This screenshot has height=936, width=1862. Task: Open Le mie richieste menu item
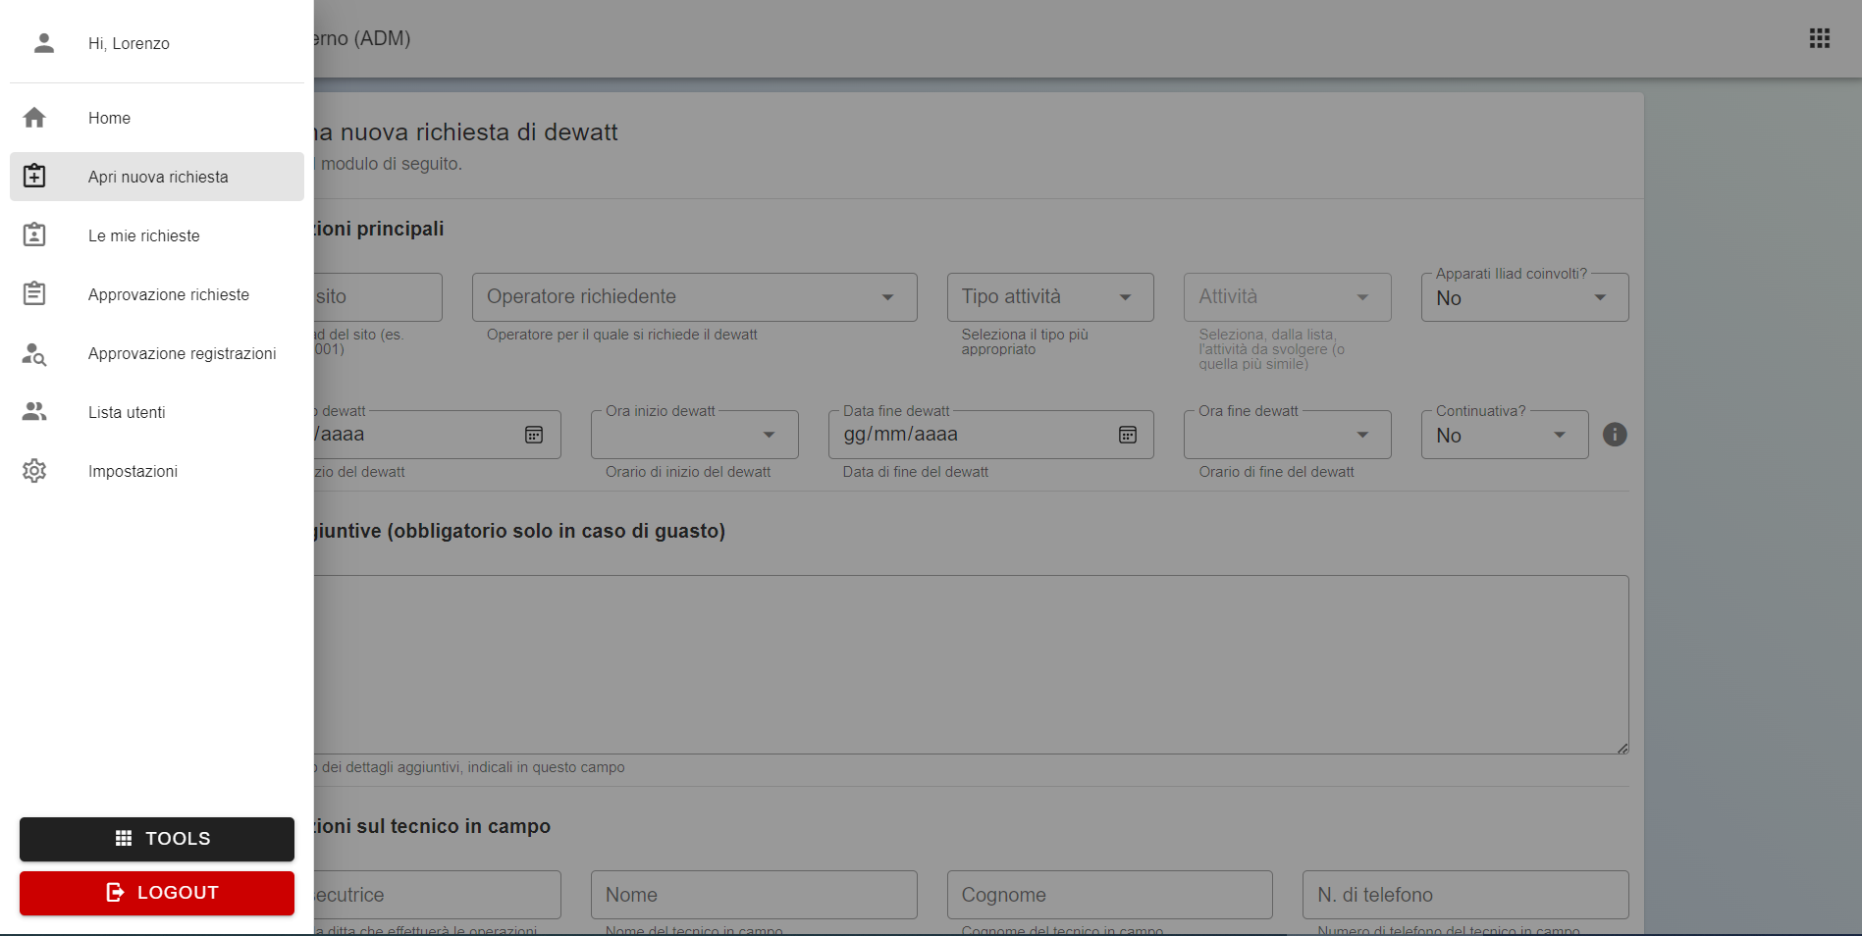[x=157, y=235]
